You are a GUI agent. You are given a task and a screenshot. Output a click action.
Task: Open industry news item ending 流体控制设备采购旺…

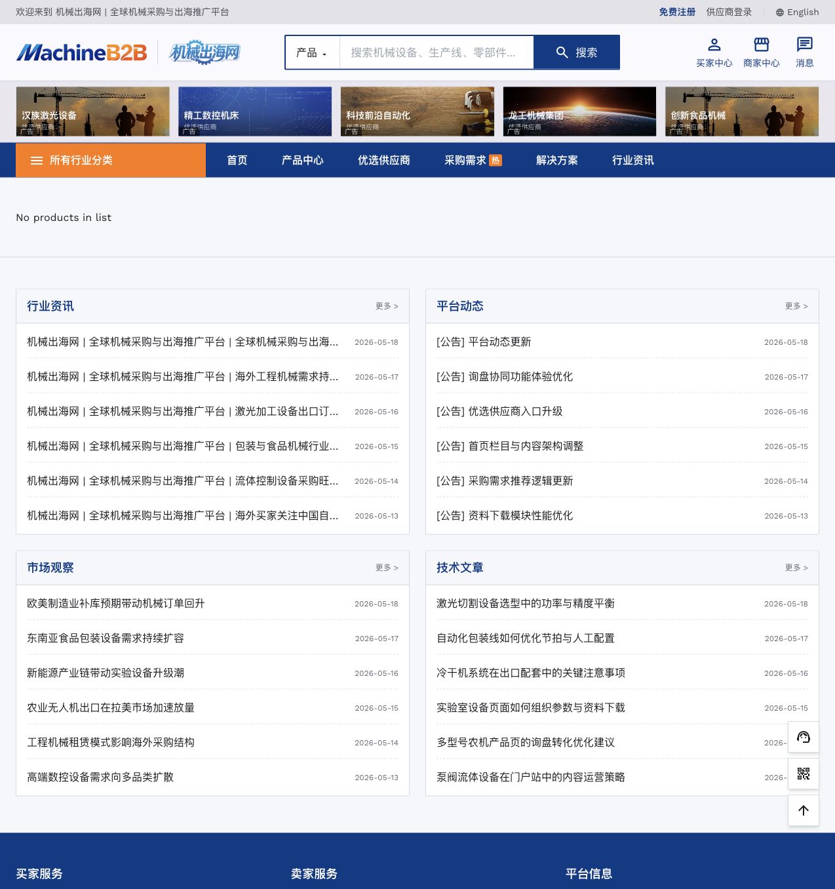183,481
